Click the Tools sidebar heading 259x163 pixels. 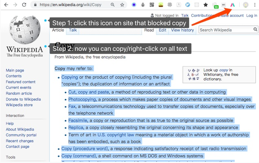click(x=11, y=157)
